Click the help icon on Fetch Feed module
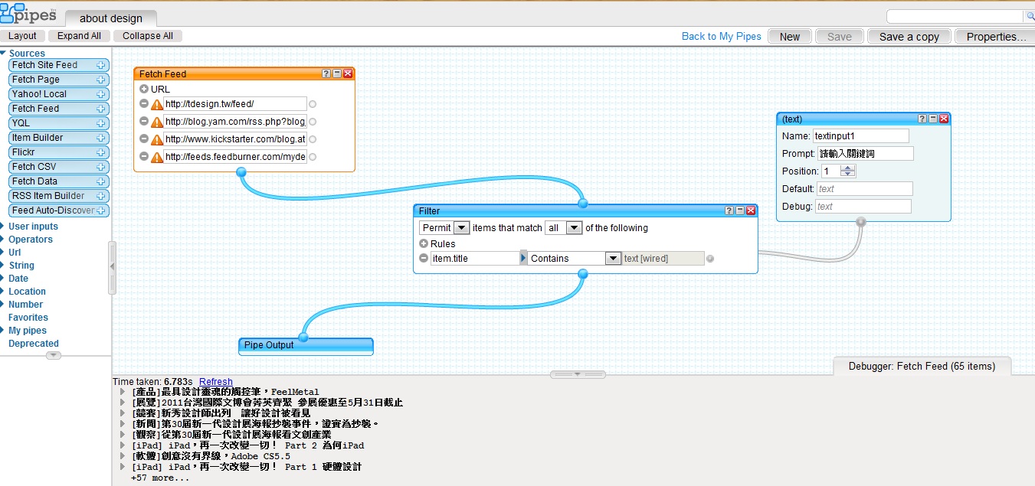The width and height of the screenshot is (1035, 486). coord(326,73)
